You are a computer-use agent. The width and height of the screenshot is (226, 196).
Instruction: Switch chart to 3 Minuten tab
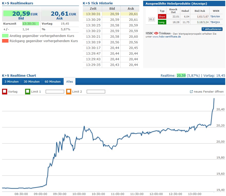(12, 82)
